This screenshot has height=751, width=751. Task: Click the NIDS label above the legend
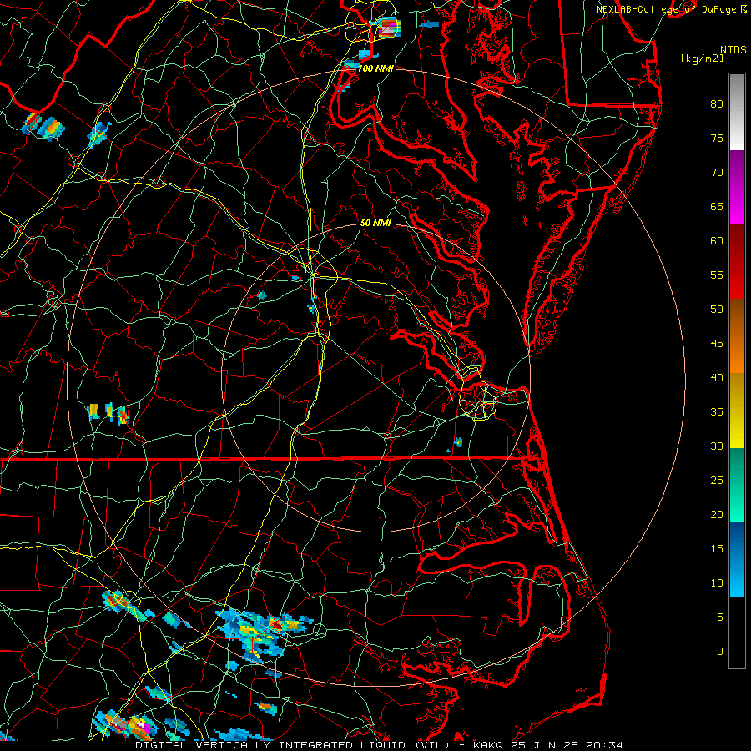(x=733, y=50)
